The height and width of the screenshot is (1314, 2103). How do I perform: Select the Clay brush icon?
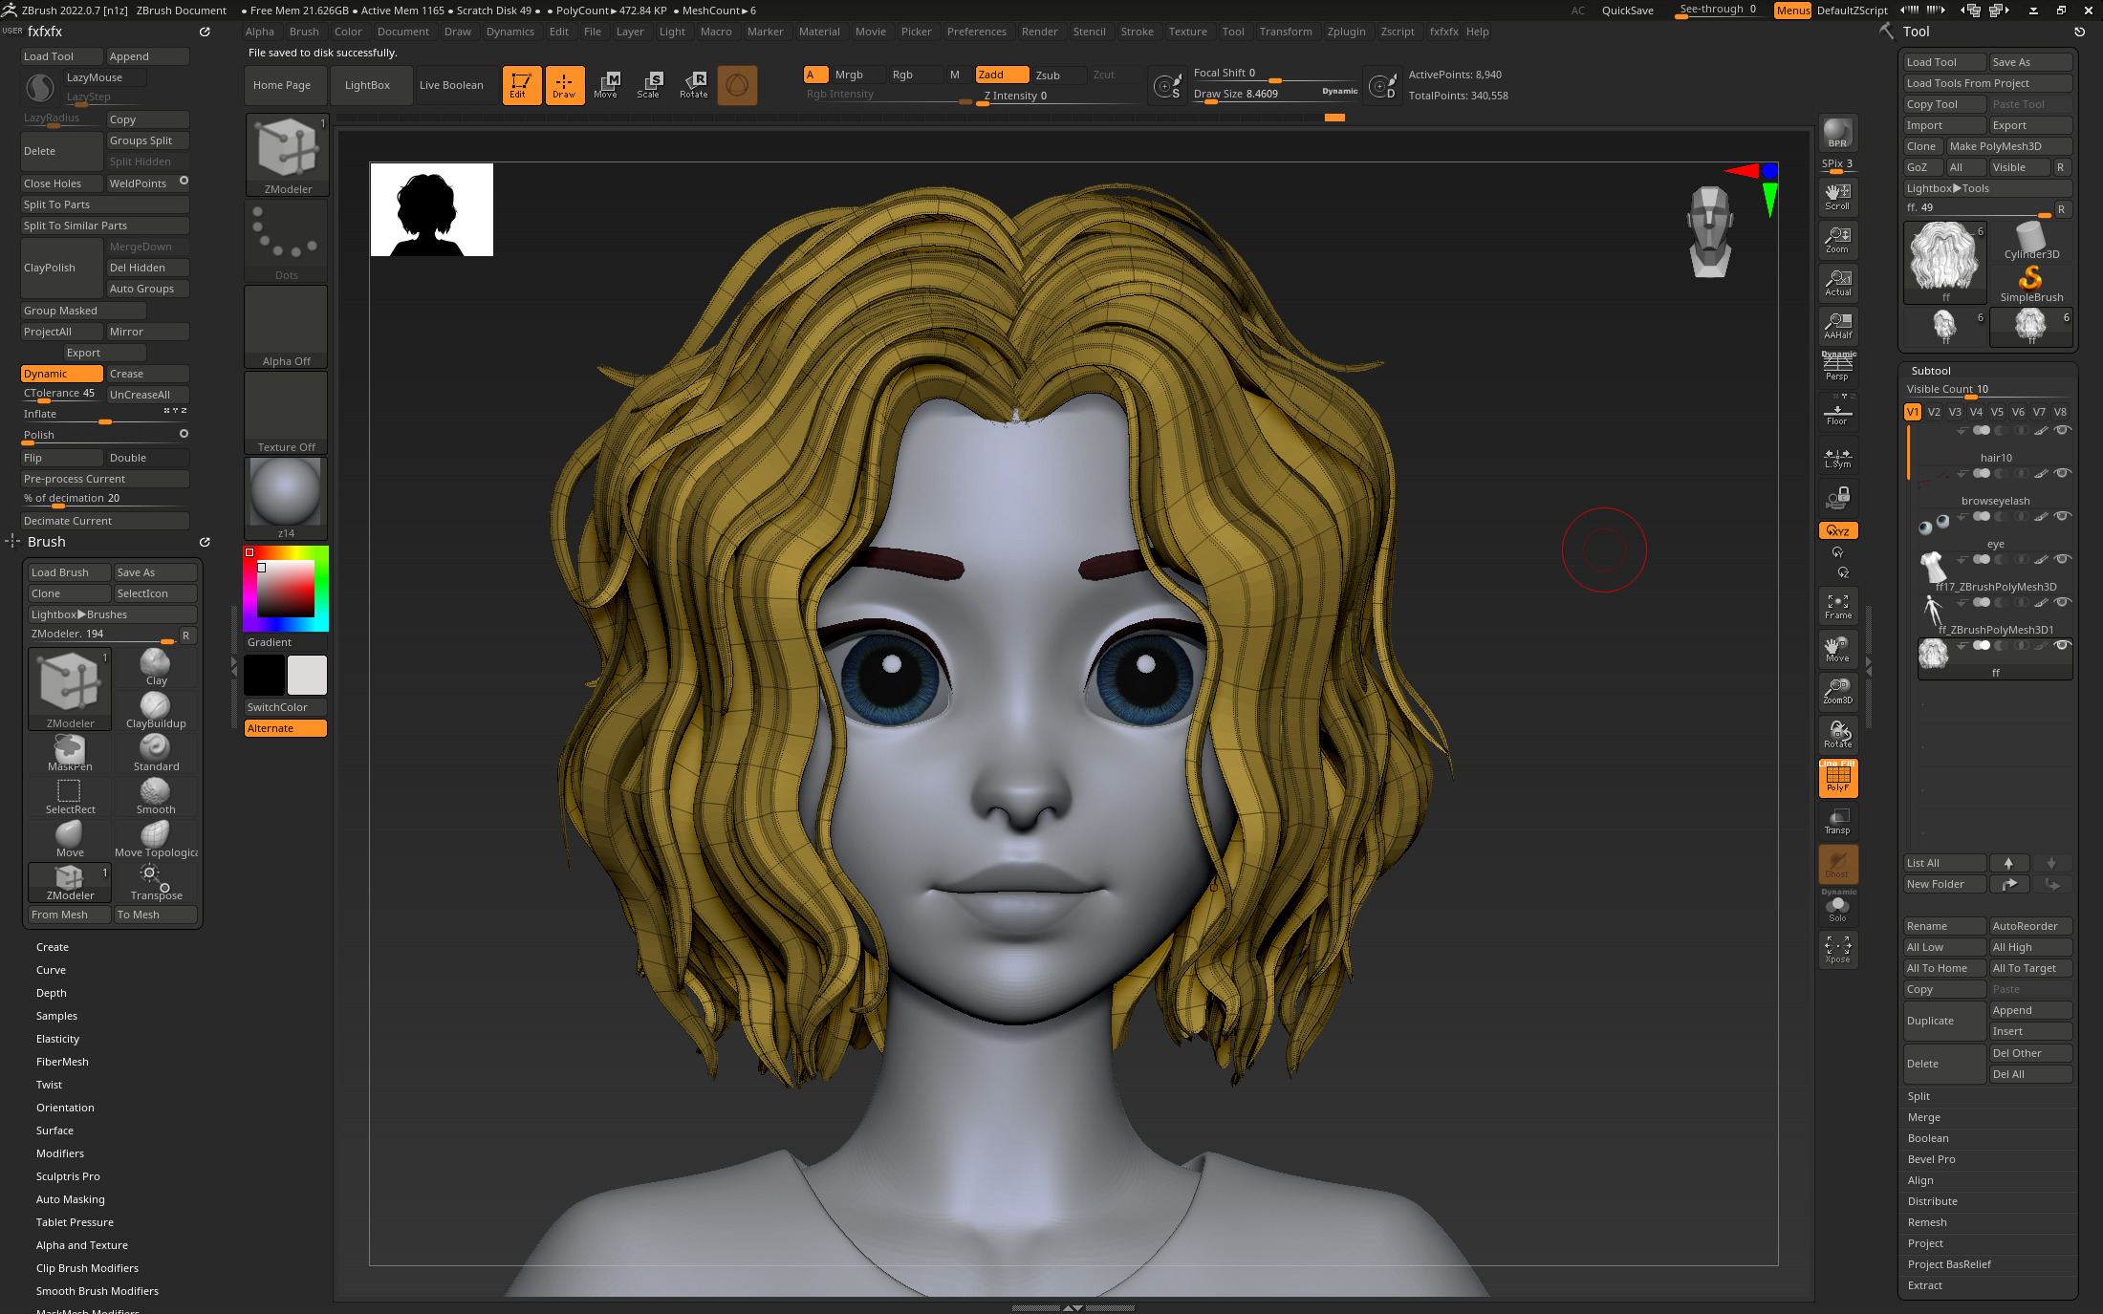pos(156,666)
